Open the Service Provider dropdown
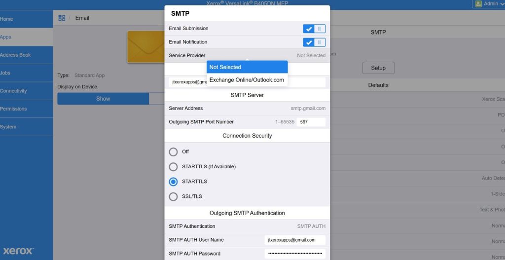The width and height of the screenshot is (505, 260). [247, 55]
